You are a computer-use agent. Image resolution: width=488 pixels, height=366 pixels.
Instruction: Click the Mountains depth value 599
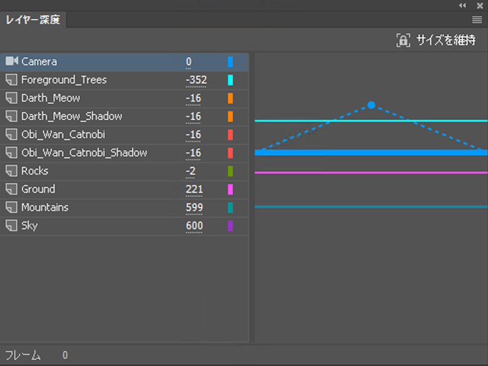194,208
